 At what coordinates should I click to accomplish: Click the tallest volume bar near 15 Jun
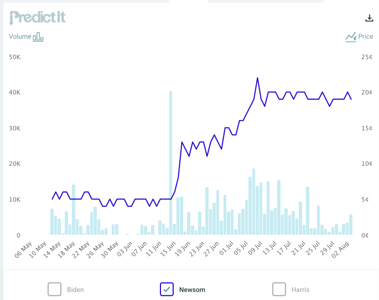coord(171,163)
